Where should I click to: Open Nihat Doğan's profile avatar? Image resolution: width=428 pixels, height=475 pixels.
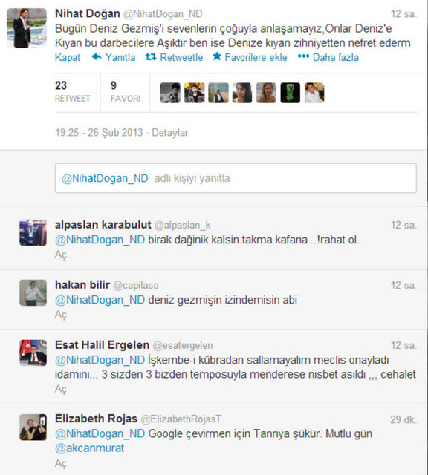coord(27,28)
